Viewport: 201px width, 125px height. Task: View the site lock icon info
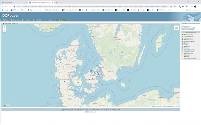pos(14,6)
